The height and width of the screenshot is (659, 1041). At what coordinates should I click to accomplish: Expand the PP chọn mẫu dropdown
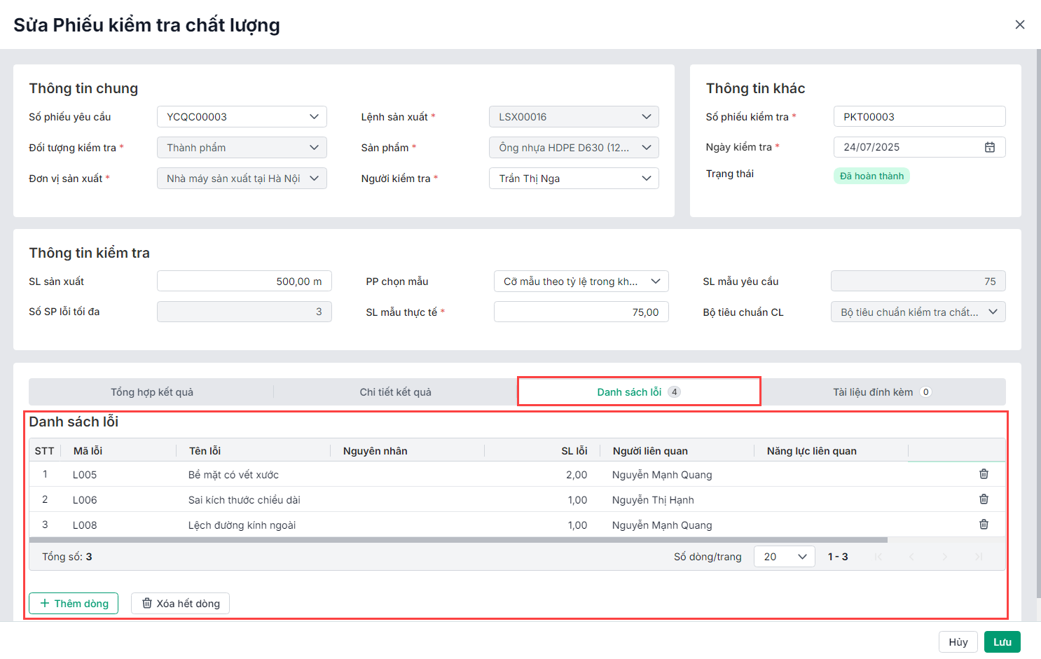point(655,282)
